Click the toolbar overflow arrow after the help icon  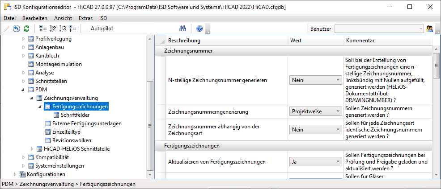coord(208,29)
